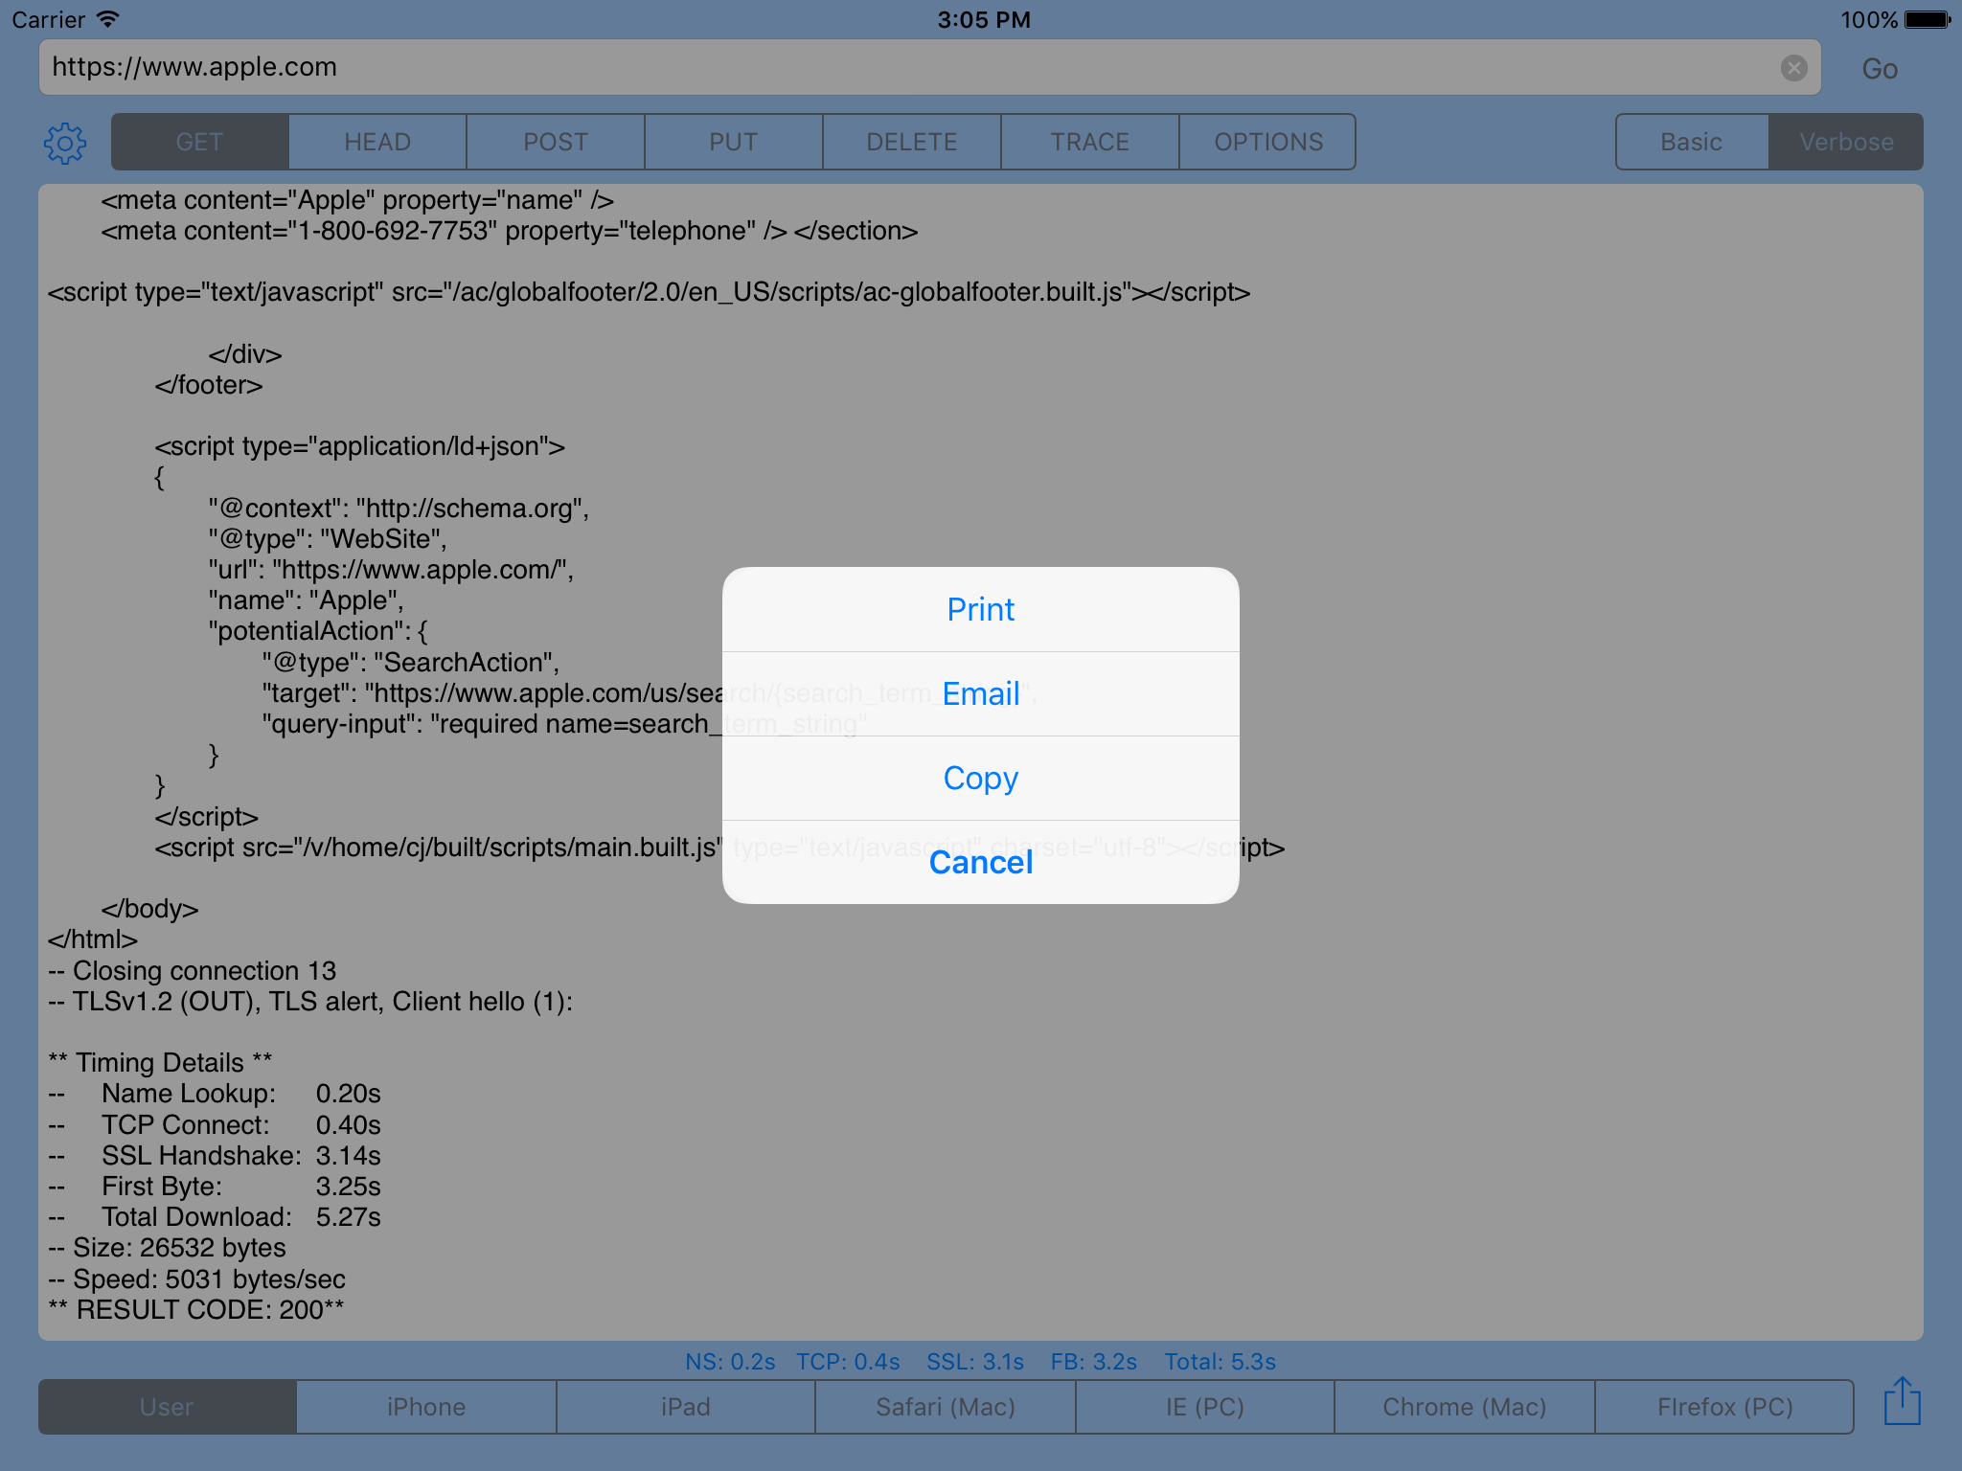
Task: Tap the 'NS: 0.2s' summary value
Action: (730, 1361)
